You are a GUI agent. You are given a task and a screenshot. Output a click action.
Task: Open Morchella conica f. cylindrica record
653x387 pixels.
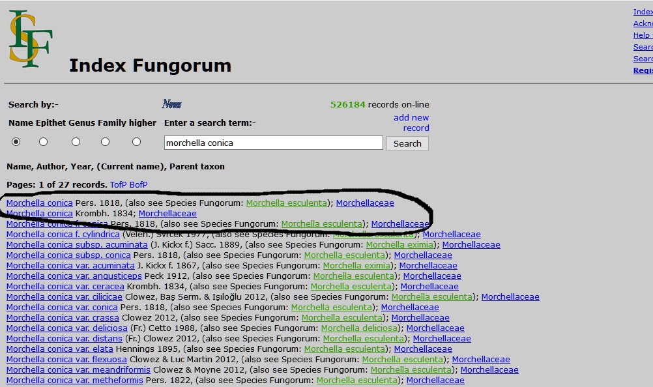(63, 235)
